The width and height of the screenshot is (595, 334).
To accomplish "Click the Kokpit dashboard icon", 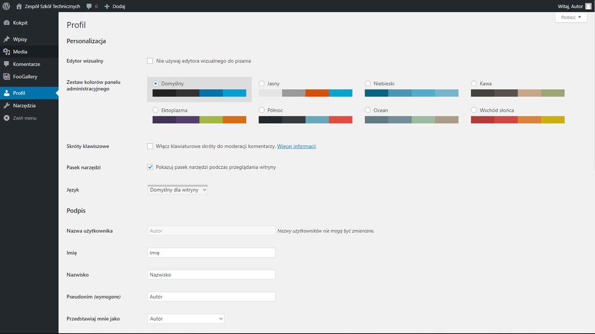I will 6,23.
